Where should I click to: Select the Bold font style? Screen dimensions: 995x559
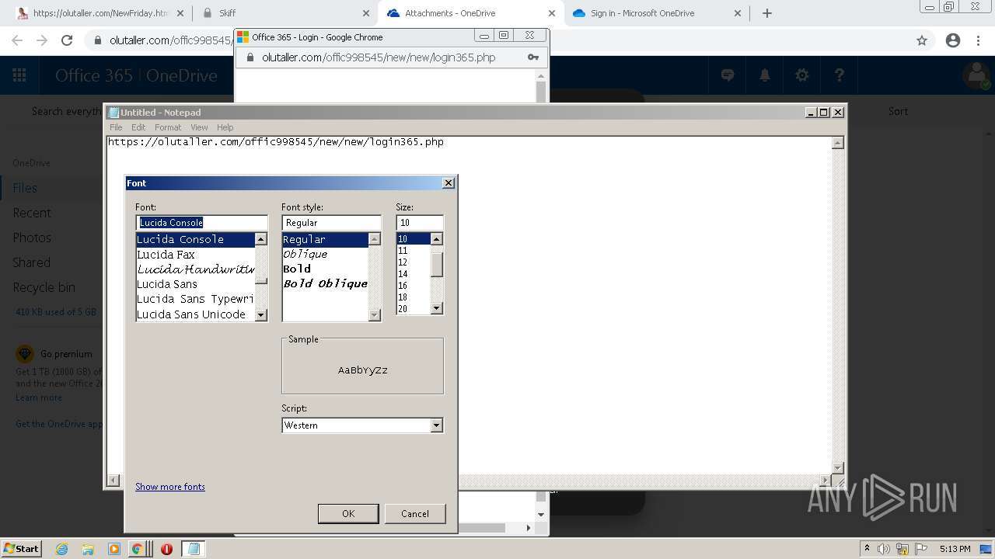(325, 269)
